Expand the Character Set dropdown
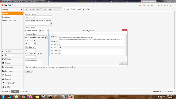The height and width of the screenshot is (99, 176). pos(46,37)
